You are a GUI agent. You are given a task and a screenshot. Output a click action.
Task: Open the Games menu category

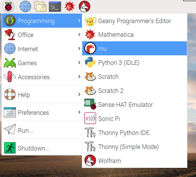(x=42, y=63)
